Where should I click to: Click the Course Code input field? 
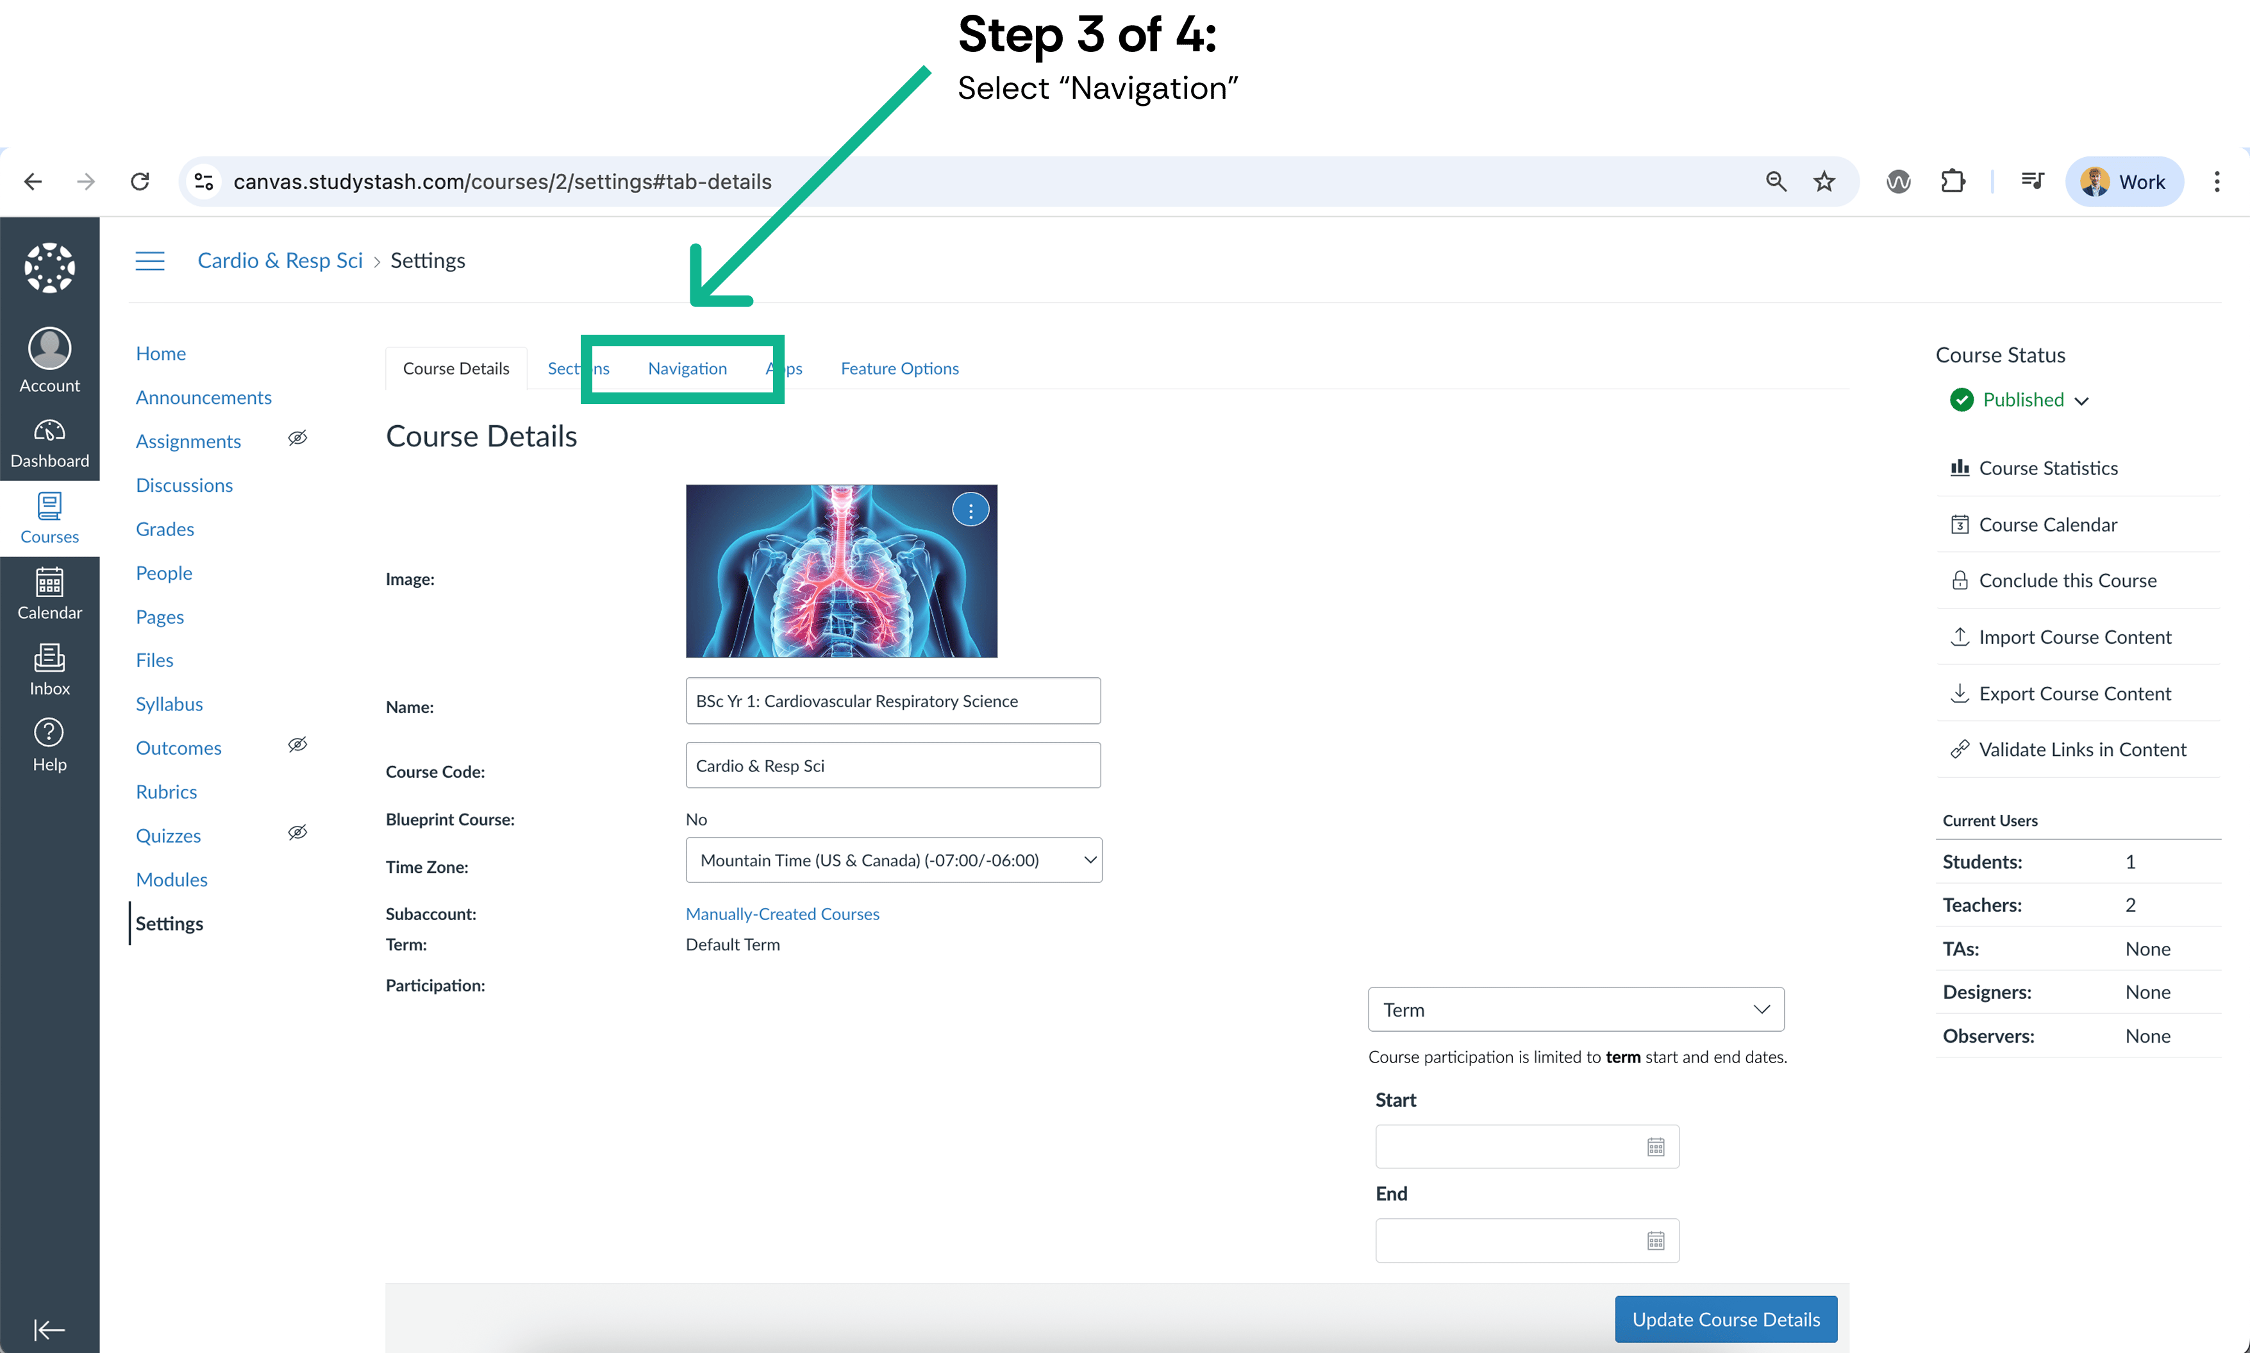(x=893, y=766)
